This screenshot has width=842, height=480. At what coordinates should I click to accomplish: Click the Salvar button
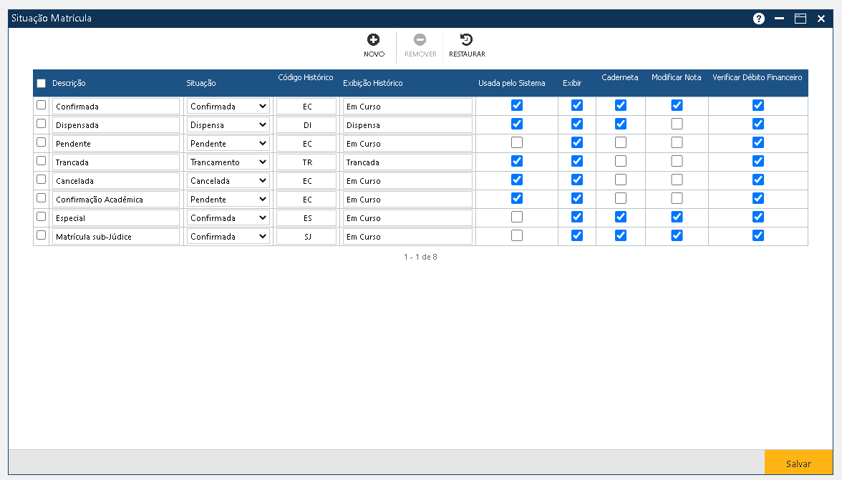pyautogui.click(x=798, y=464)
